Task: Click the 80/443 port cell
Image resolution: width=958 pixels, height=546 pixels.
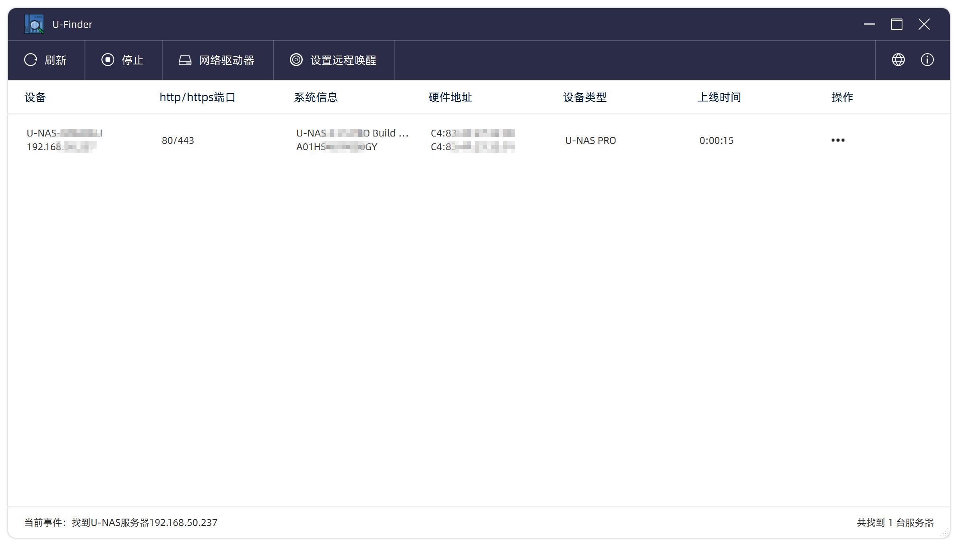Action: pyautogui.click(x=178, y=140)
